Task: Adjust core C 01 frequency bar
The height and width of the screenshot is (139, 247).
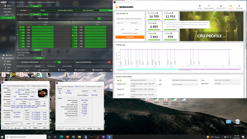Action: tap(51, 27)
